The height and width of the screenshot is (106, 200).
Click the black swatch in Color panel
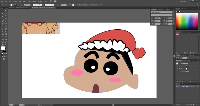tap(178, 12)
